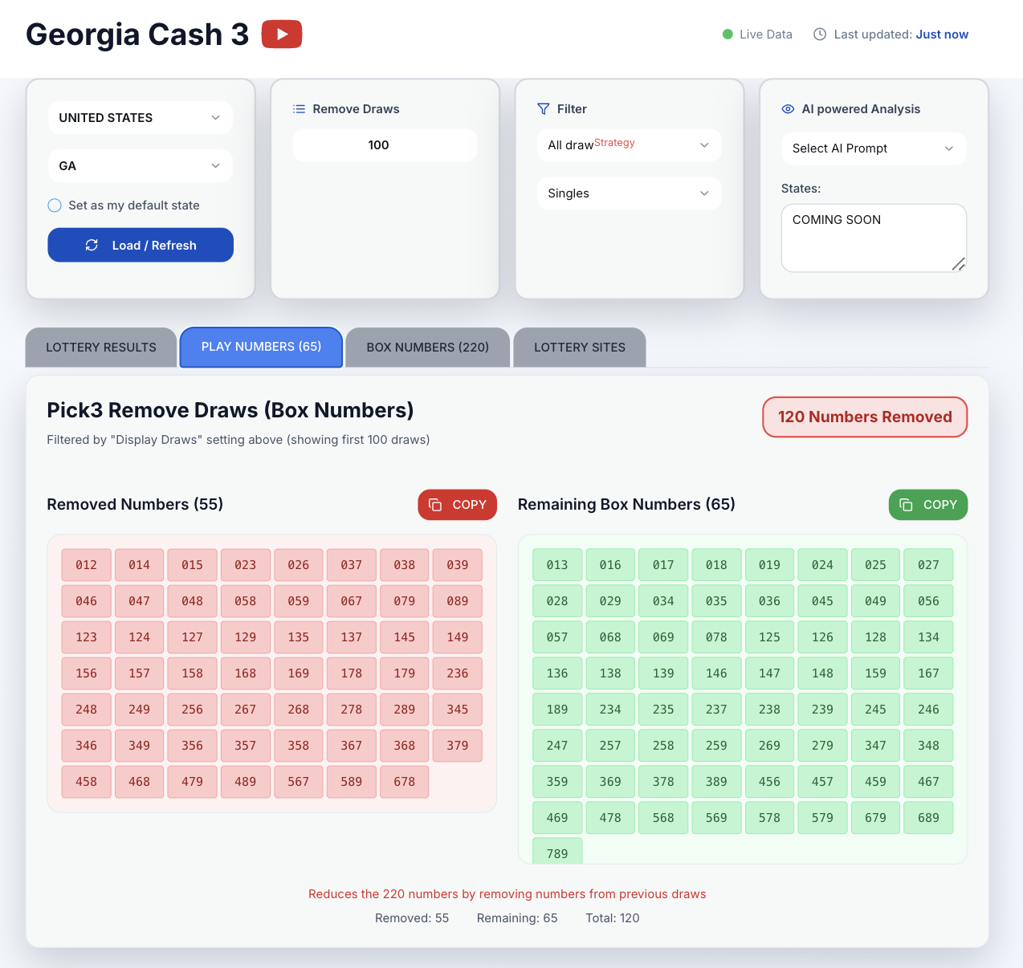Open the YouTube video icon
The image size is (1023, 968).
click(x=282, y=35)
